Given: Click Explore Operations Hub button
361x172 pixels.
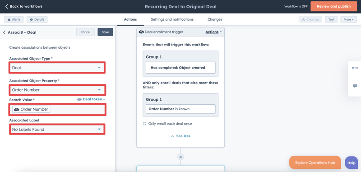Looking at the screenshot, I should pos(315,163).
